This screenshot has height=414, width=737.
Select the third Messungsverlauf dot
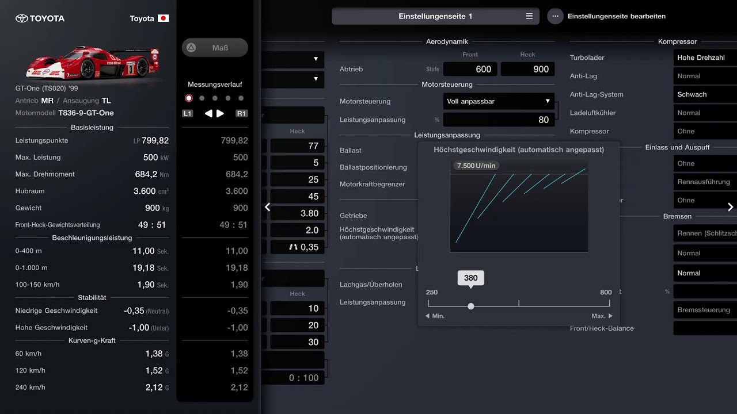[x=215, y=98]
